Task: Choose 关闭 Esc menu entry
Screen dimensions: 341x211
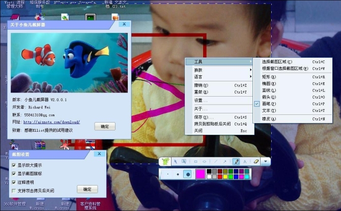Action: coord(219,131)
